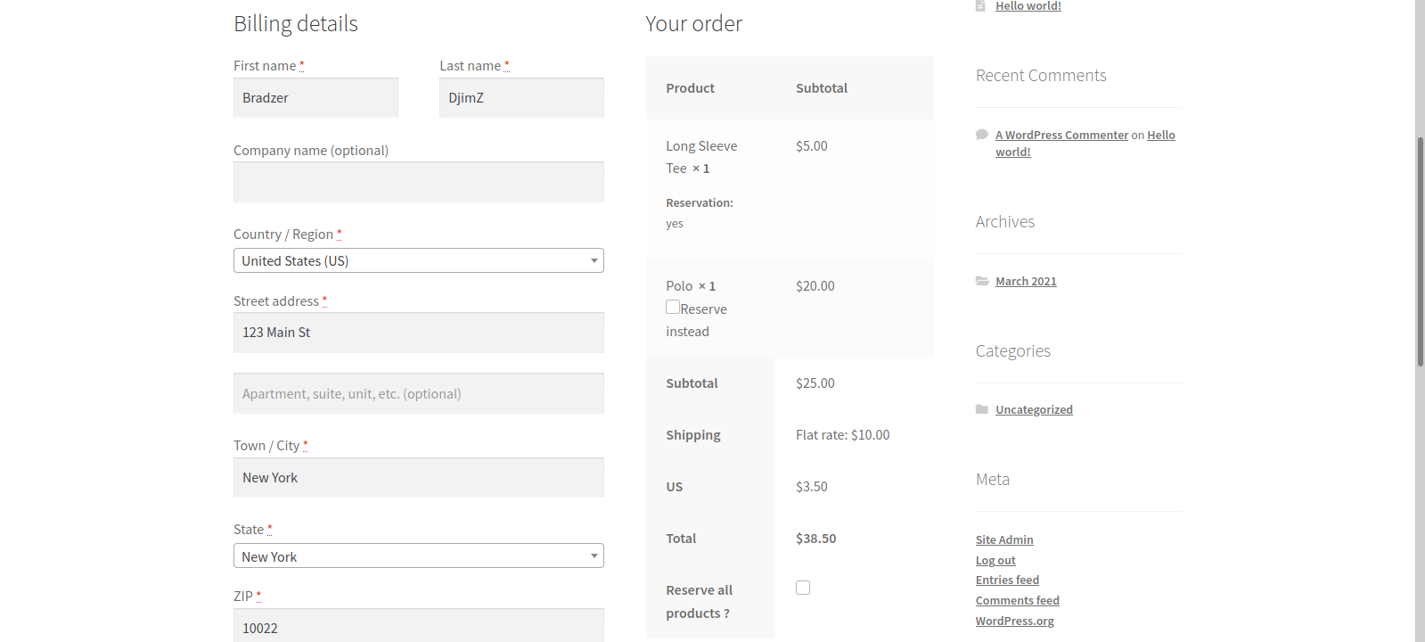The width and height of the screenshot is (1425, 642).
Task: Open the Country / Region dropdown
Action: (418, 260)
